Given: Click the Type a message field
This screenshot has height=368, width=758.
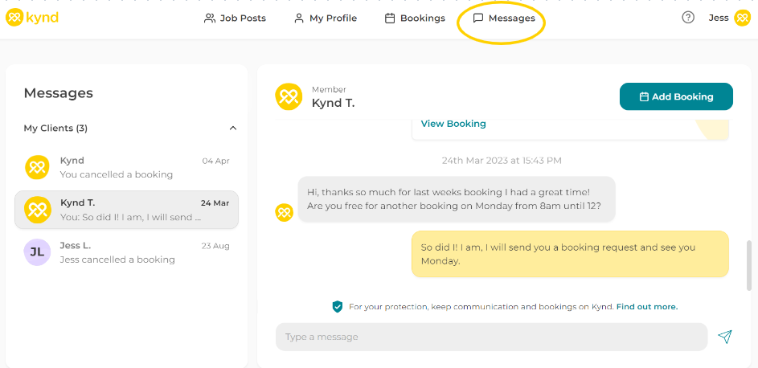Looking at the screenshot, I should pyautogui.click(x=490, y=337).
